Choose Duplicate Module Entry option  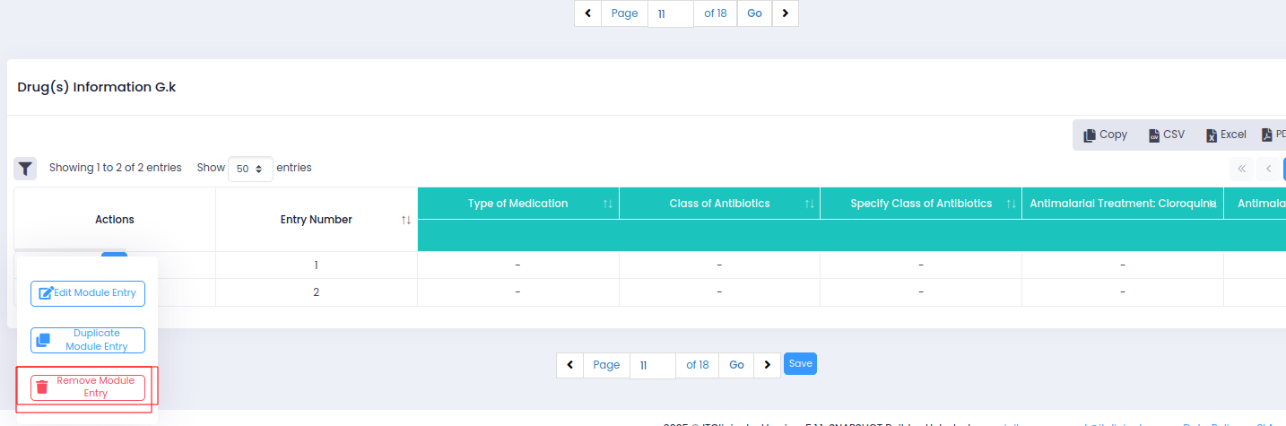point(88,340)
